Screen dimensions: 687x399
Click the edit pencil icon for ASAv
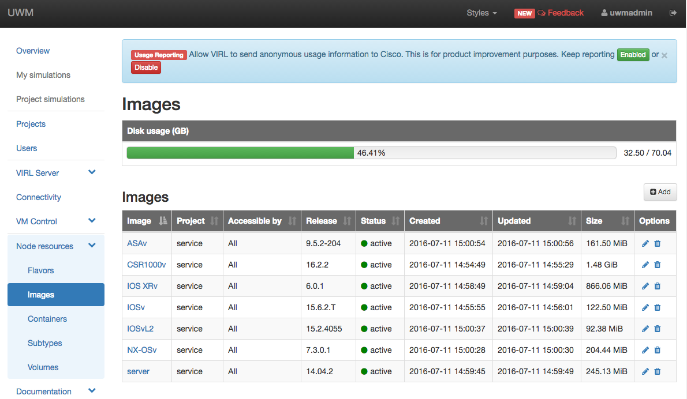[645, 243]
